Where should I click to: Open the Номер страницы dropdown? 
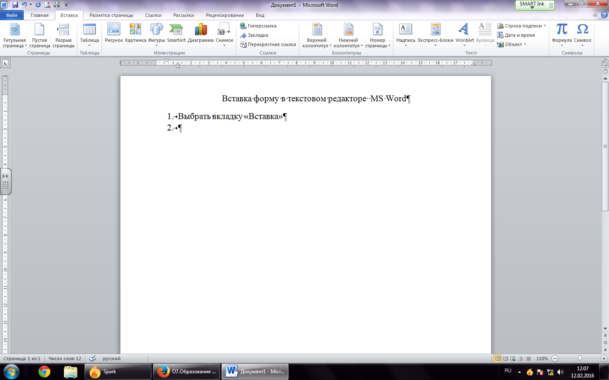coord(378,35)
